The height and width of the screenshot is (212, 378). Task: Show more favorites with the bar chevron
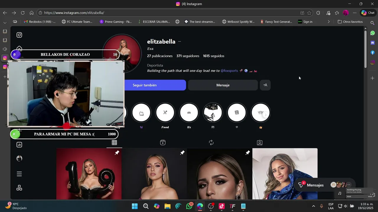coord(329,21)
